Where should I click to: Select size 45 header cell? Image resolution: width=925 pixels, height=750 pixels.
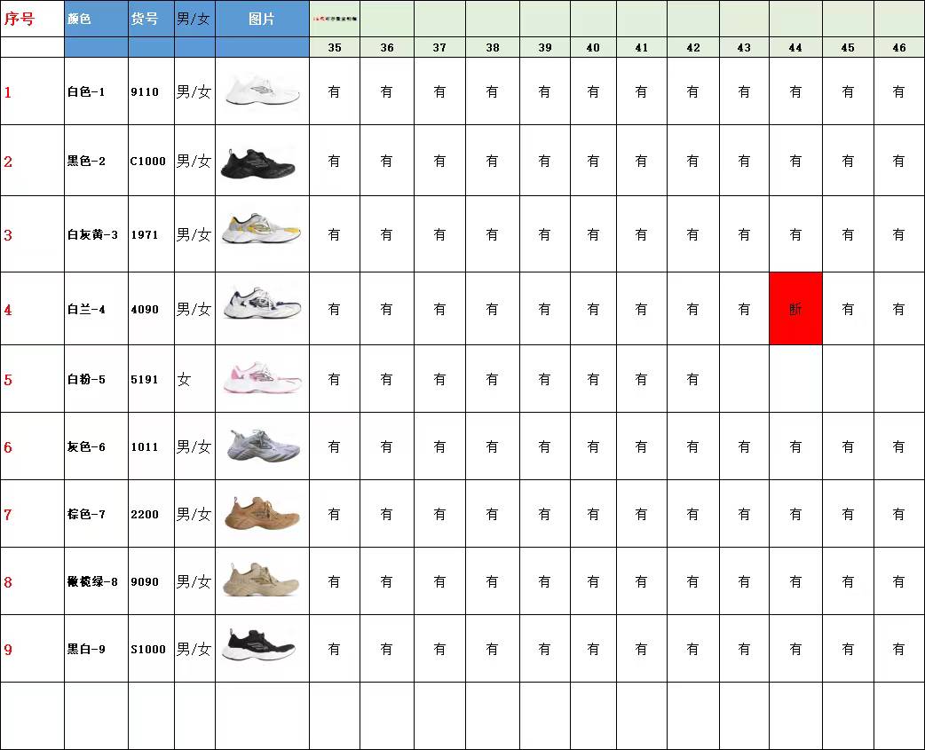848,48
